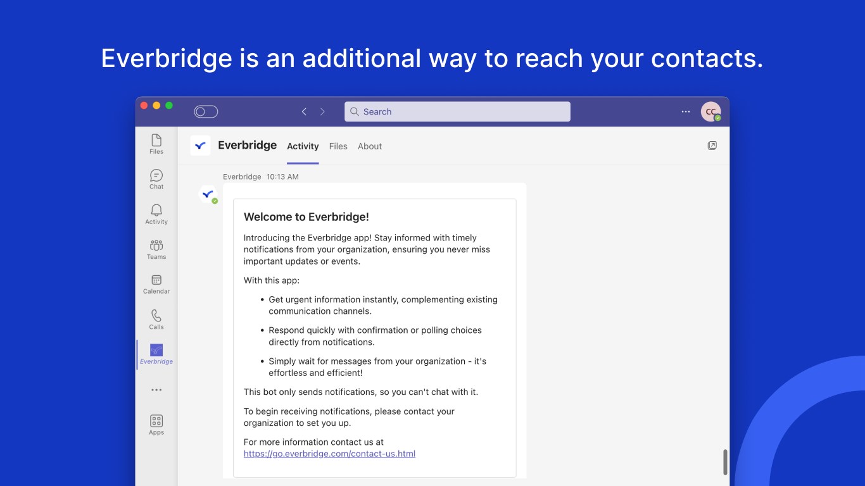Click the Everbridge bot avatar beside message
The width and height of the screenshot is (865, 486).
(x=208, y=194)
